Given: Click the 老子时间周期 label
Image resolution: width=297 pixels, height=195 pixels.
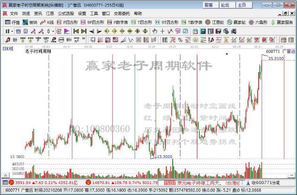Looking at the screenshot, I should 38,51.
